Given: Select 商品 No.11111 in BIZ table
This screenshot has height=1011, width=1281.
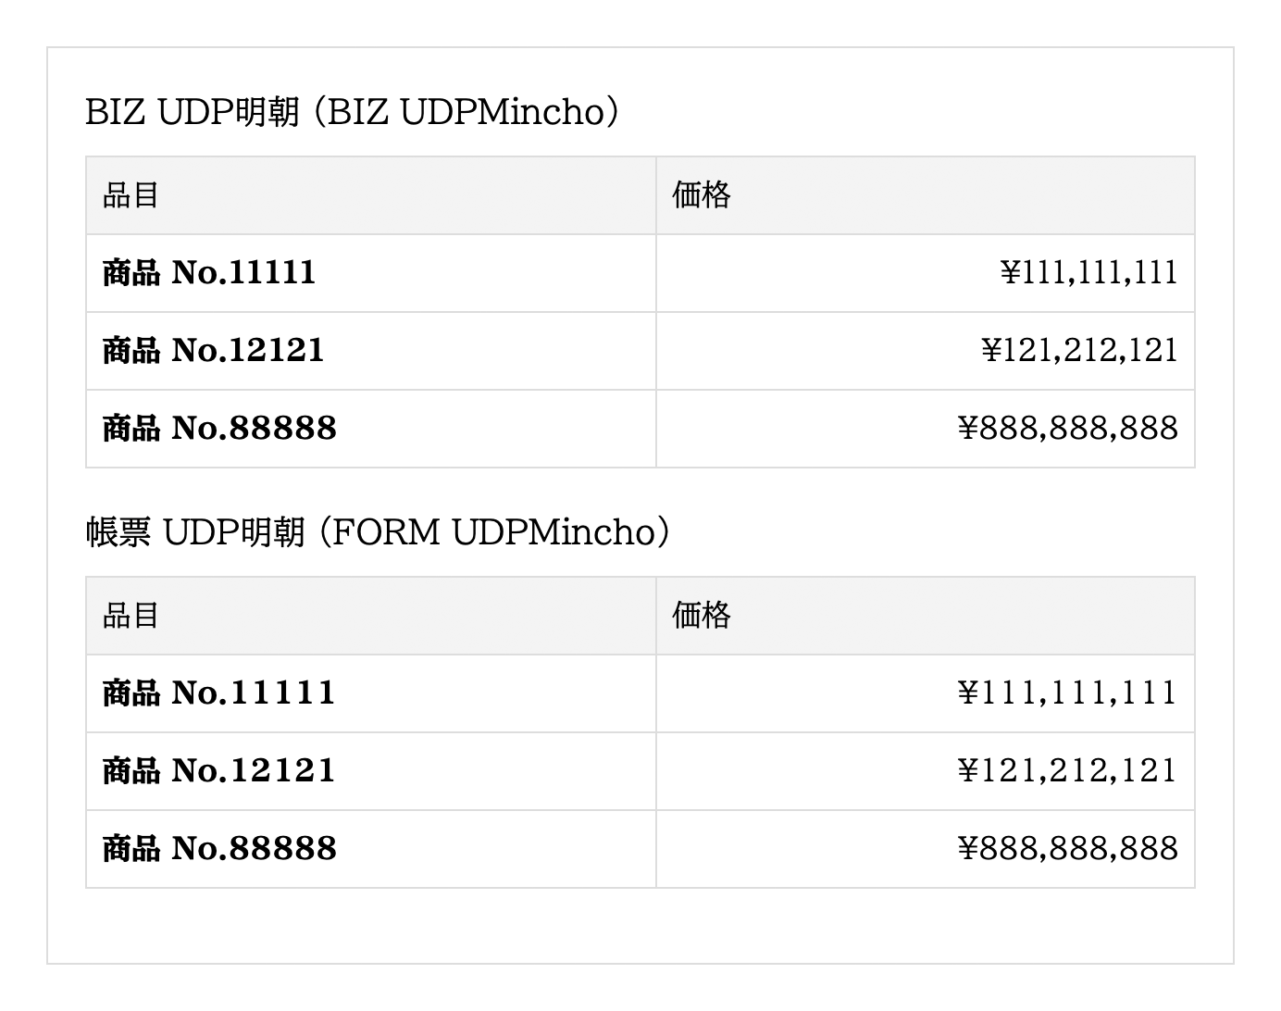Looking at the screenshot, I should [x=209, y=273].
